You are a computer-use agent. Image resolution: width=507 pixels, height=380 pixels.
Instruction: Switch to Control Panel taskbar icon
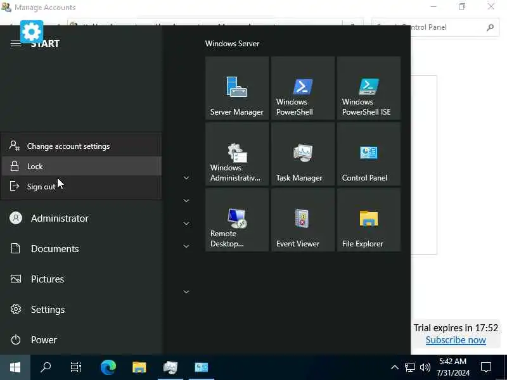click(202, 367)
